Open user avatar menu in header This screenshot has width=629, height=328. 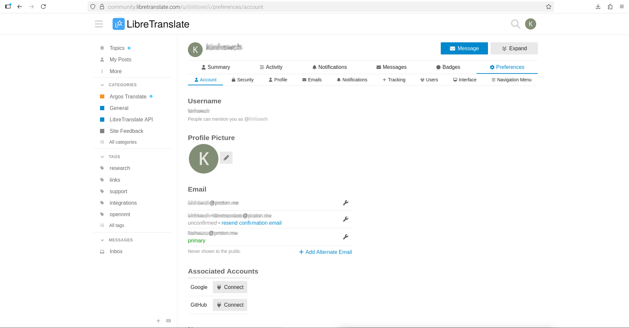(x=530, y=24)
